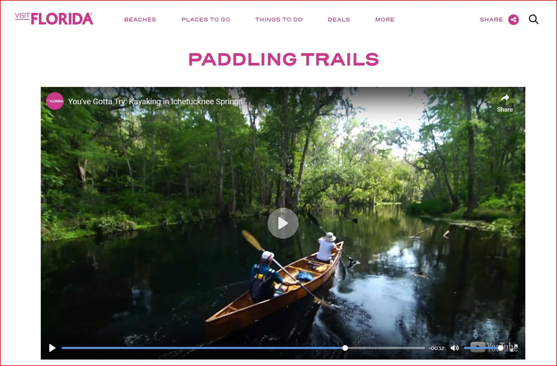Click the remaining time display -00:12
The height and width of the screenshot is (366, 557).
(x=436, y=348)
